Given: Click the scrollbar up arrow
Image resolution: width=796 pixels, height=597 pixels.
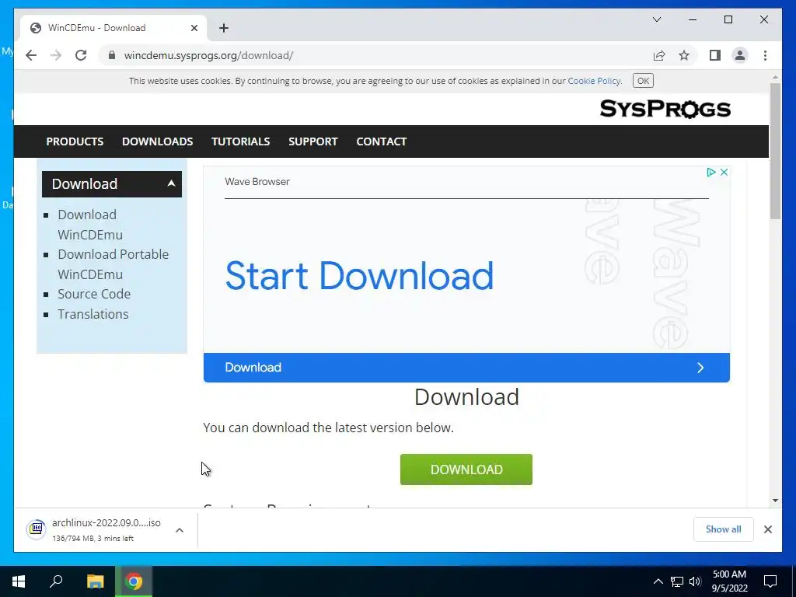Looking at the screenshot, I should click(x=775, y=77).
